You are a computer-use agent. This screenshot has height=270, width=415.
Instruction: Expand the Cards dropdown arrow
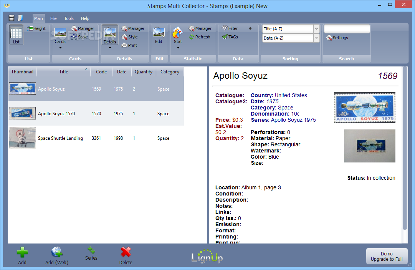pyautogui.click(x=60, y=48)
